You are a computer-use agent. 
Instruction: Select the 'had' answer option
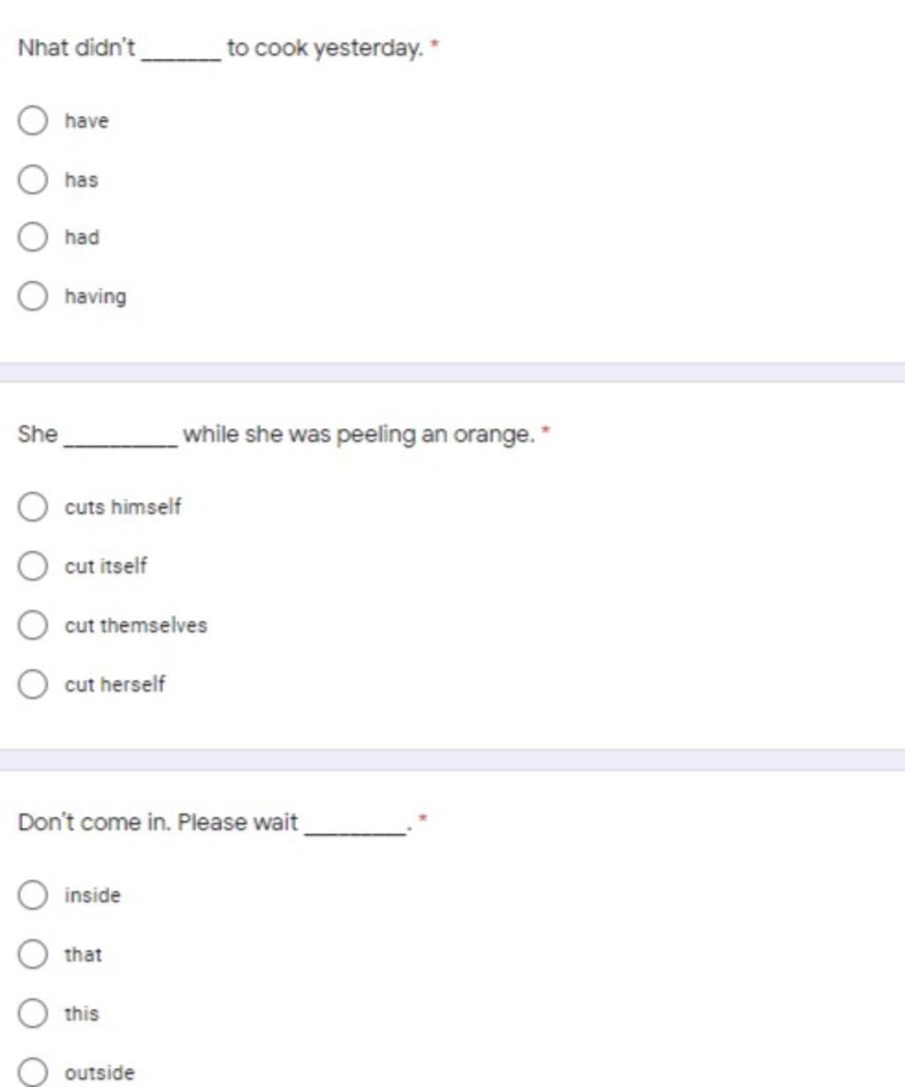click(33, 237)
